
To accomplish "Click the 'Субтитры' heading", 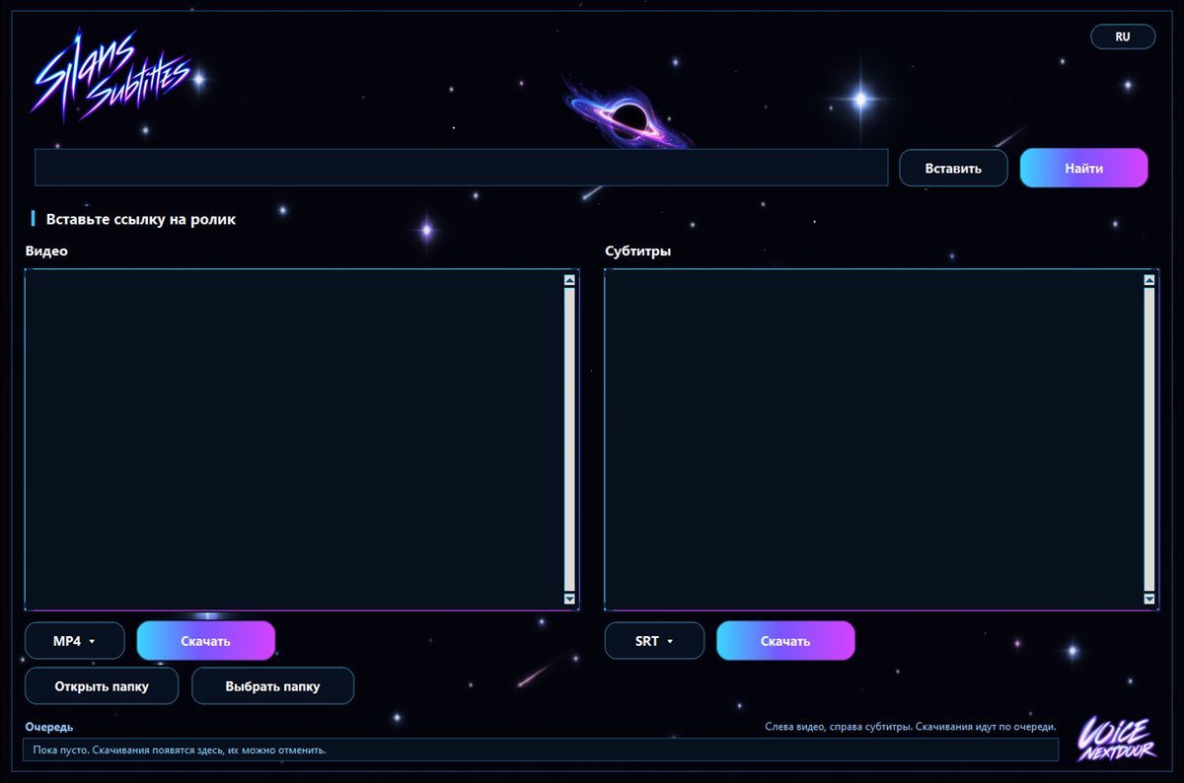I will point(638,250).
